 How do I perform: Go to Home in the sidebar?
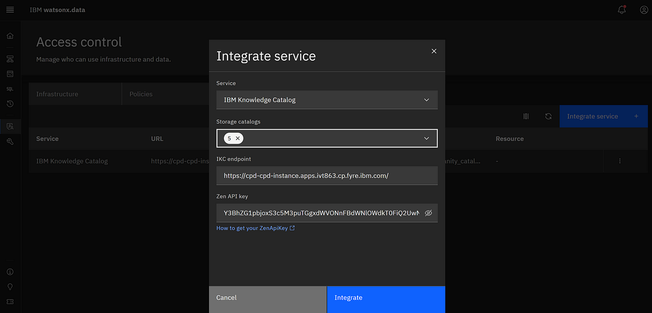tap(10, 36)
